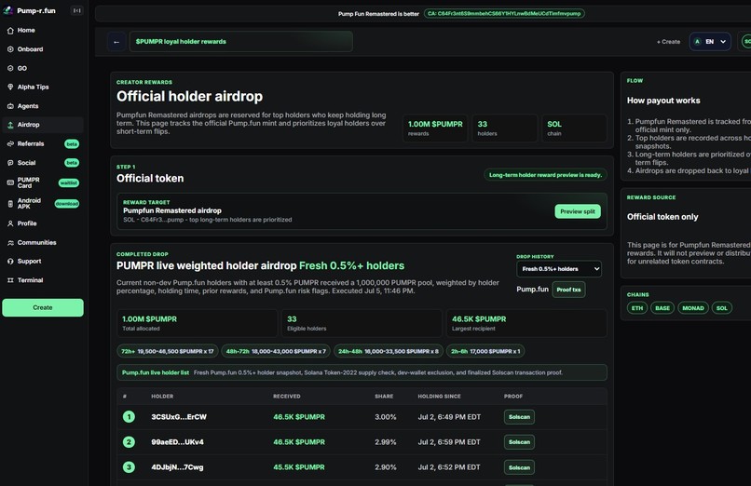The image size is (751, 486).
Task: Open Solscan proof for 4DJbjN...7Cwg
Action: [x=519, y=467]
